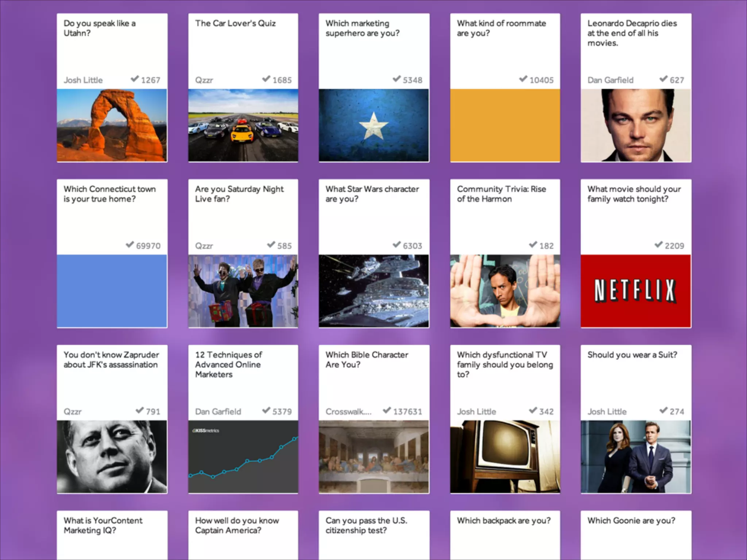Click checkmark icon beside 2209 count
The width and height of the screenshot is (747, 560).
click(x=658, y=245)
